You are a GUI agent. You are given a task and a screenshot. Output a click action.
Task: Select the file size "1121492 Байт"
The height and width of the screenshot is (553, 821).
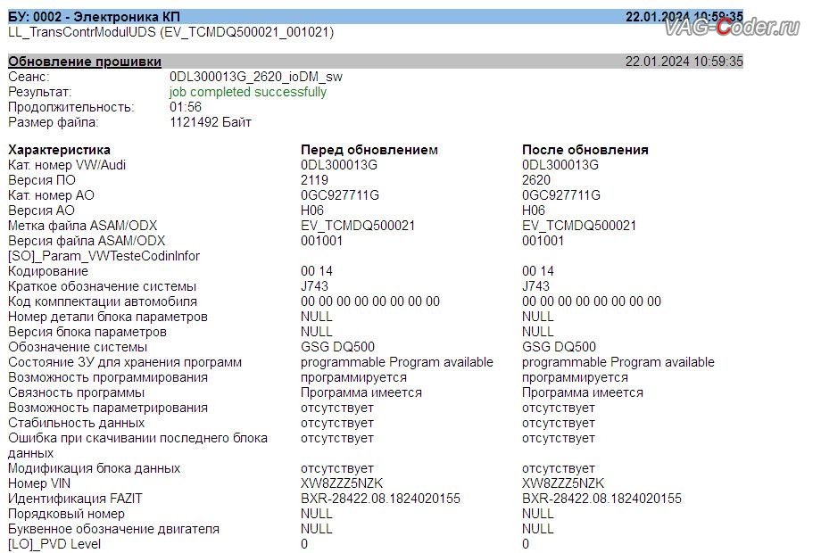[x=211, y=122]
